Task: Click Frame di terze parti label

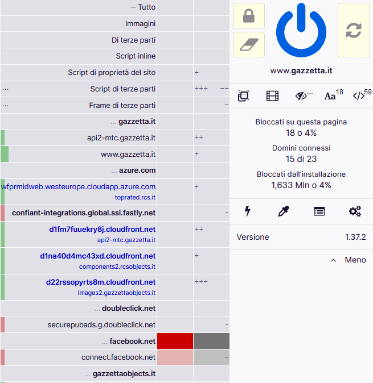Action: pos(122,105)
